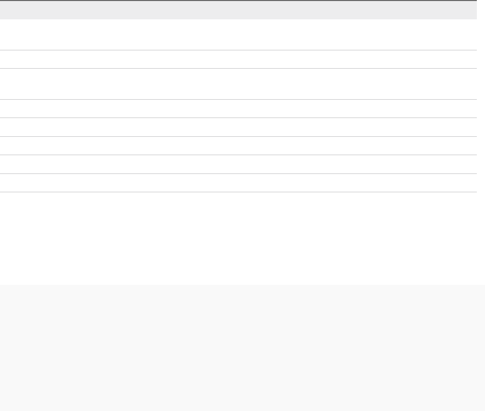Click divider line below first table row

pos(238,50)
